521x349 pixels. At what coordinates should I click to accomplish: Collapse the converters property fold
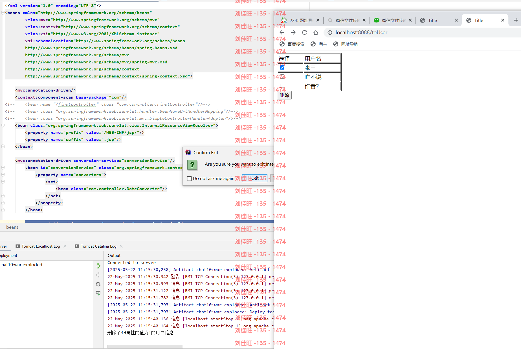point(3,175)
